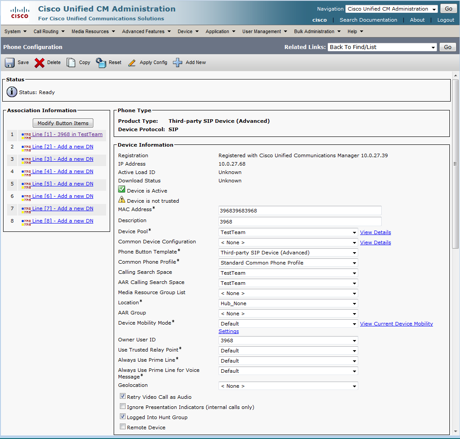Uncheck Retry Video Call as Audio
Image resolution: width=460 pixels, height=439 pixels.
coord(123,397)
